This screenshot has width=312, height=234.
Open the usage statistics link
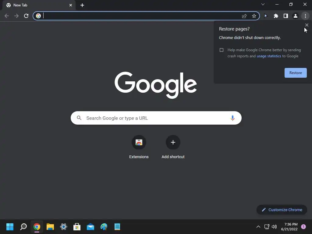pyautogui.click(x=269, y=56)
